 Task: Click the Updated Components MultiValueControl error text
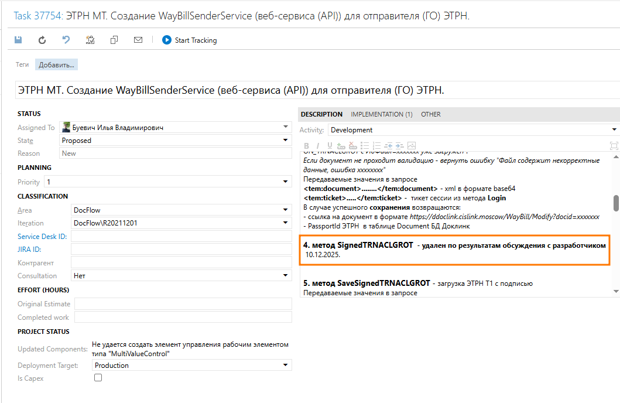pyautogui.click(x=190, y=349)
